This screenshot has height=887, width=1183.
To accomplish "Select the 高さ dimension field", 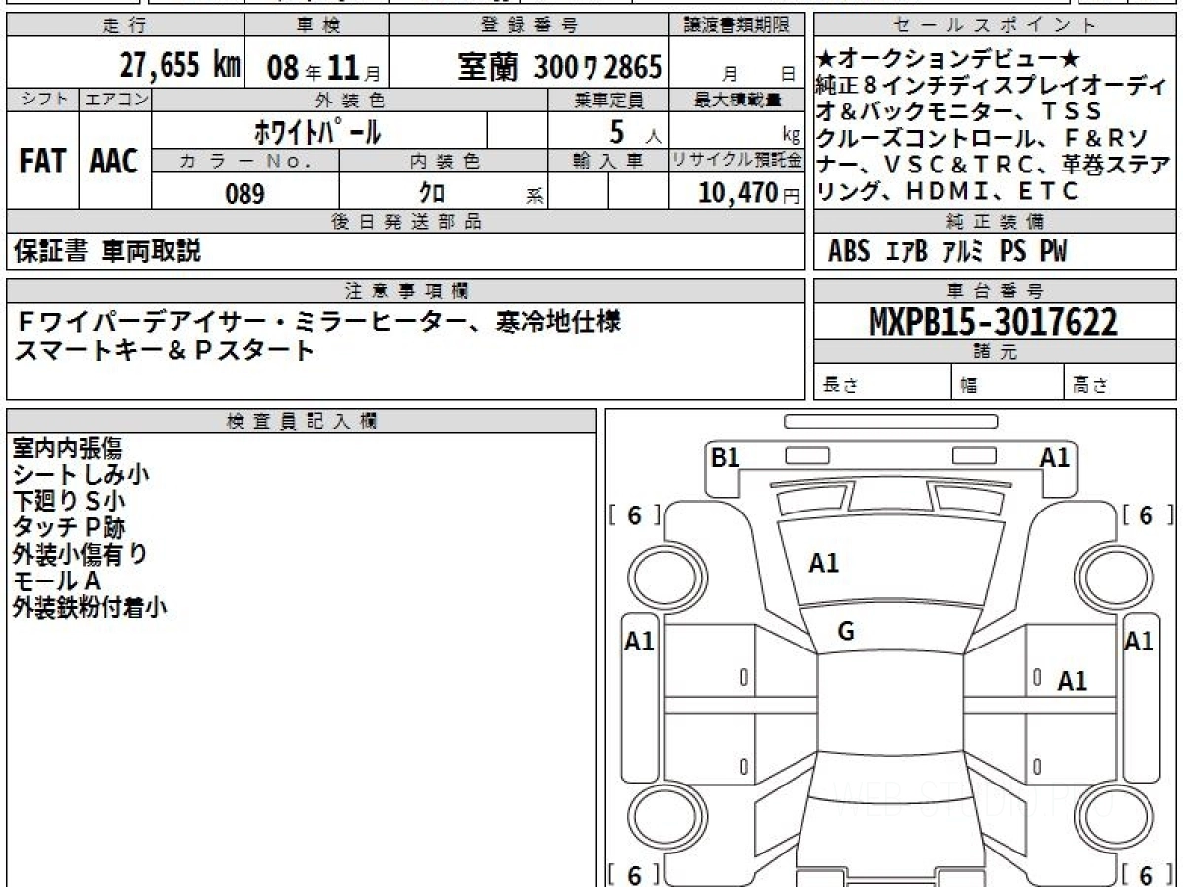I will coord(1121,382).
